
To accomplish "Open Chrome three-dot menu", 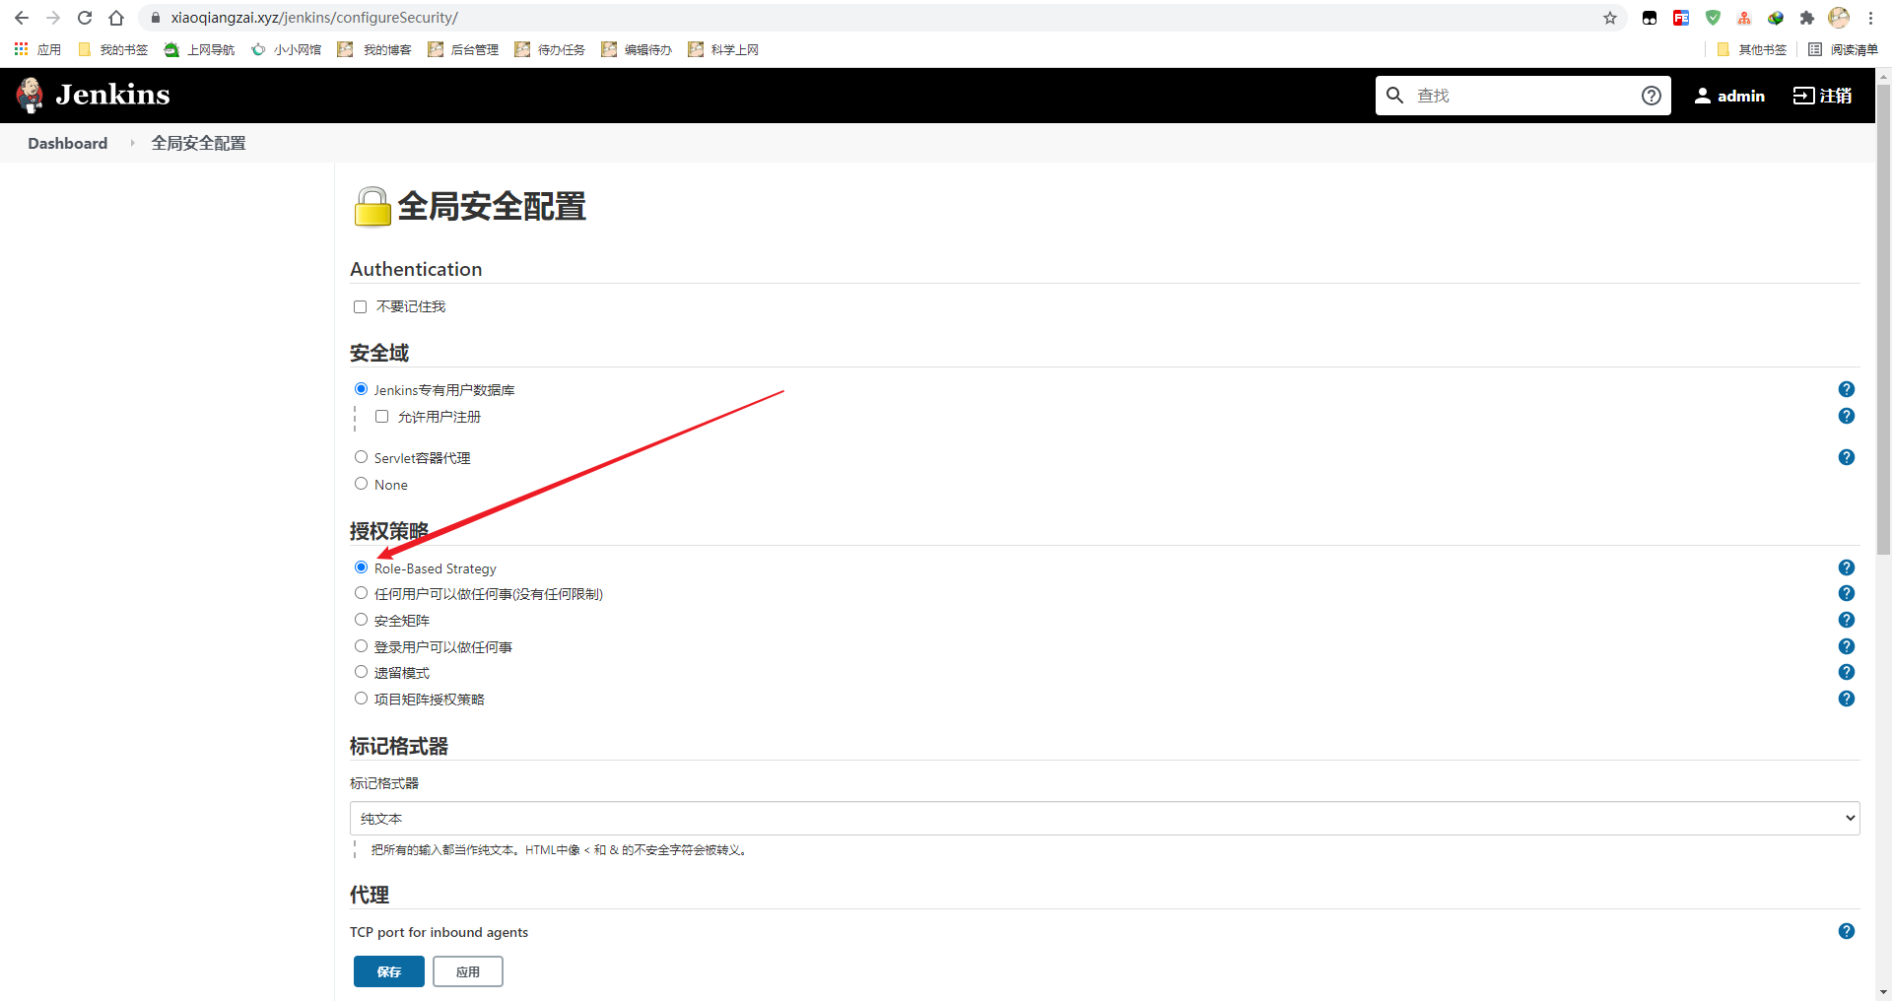I will [1870, 18].
